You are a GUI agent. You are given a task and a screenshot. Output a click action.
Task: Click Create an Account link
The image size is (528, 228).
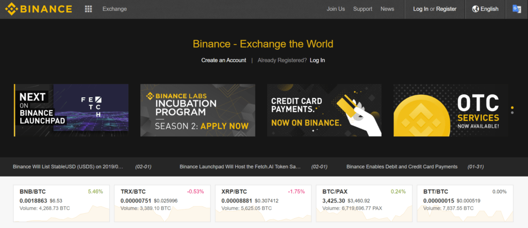(x=224, y=60)
